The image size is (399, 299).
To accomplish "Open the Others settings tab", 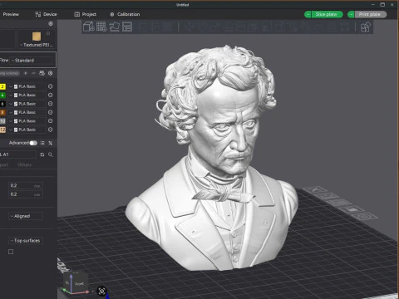I will pyautogui.click(x=24, y=164).
